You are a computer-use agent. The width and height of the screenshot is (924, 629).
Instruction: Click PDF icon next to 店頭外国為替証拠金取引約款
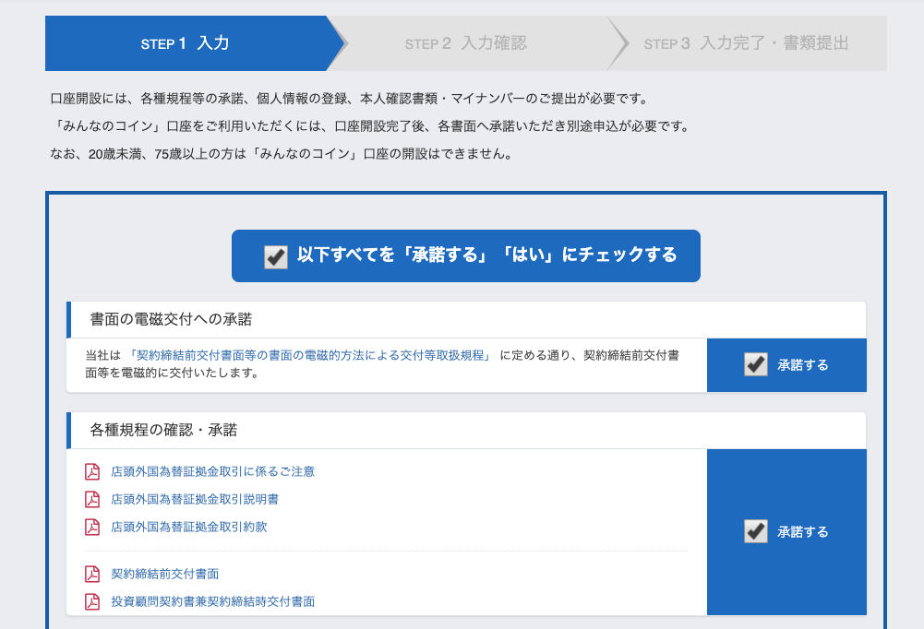click(92, 528)
